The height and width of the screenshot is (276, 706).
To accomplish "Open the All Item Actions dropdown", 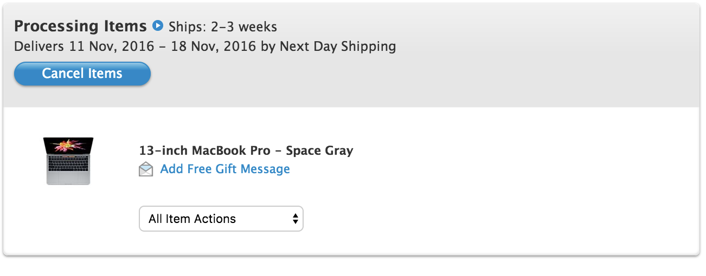I will click(221, 219).
